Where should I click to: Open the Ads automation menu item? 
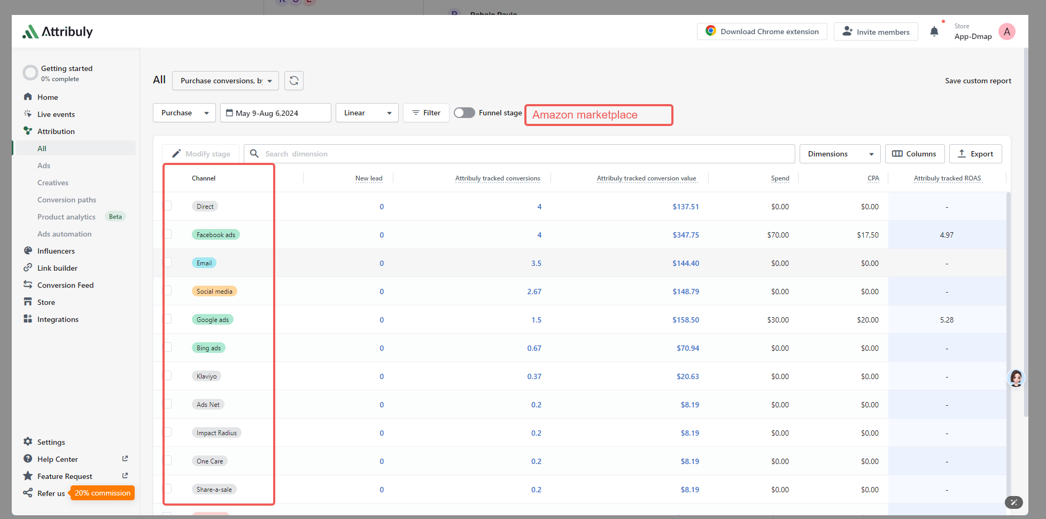65,234
